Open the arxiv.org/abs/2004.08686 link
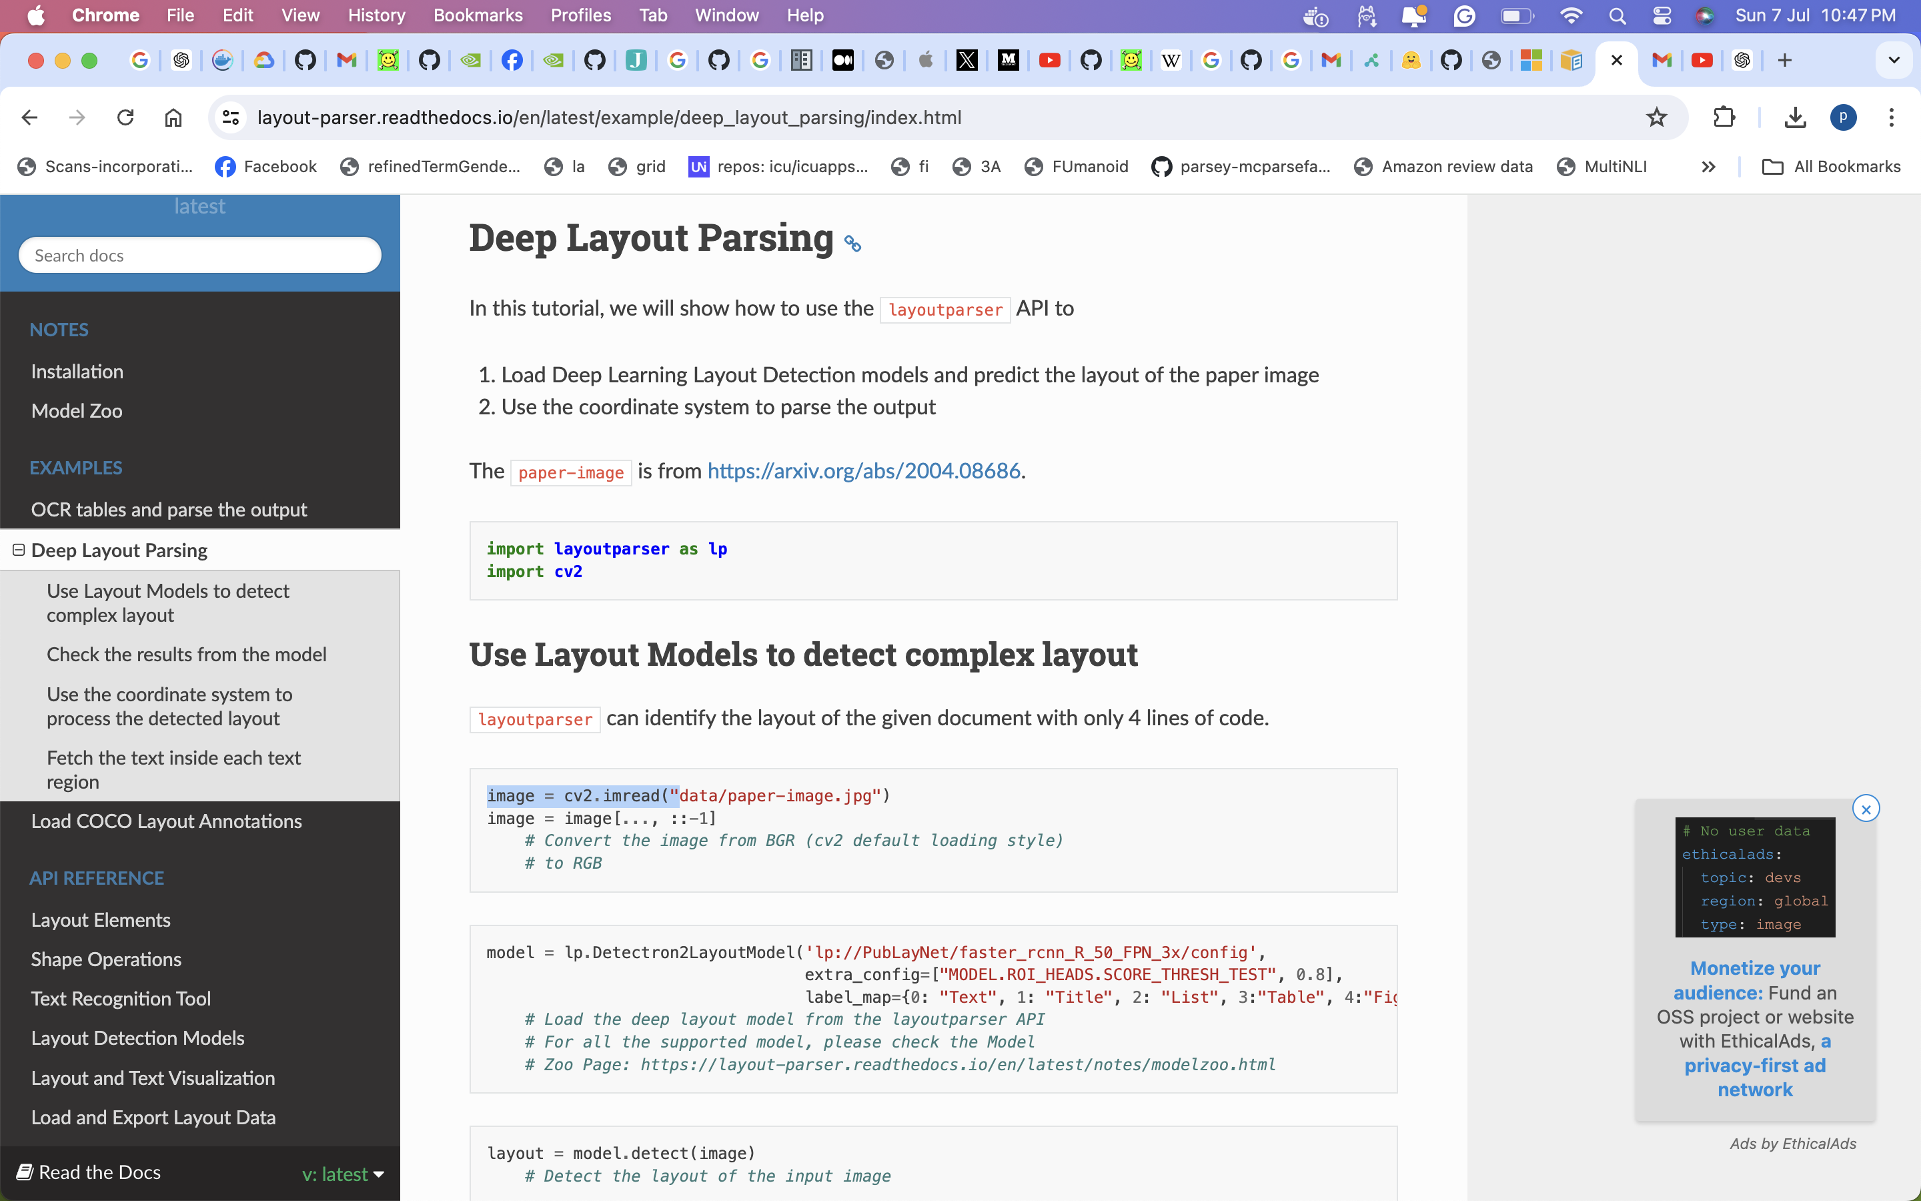 coord(863,470)
